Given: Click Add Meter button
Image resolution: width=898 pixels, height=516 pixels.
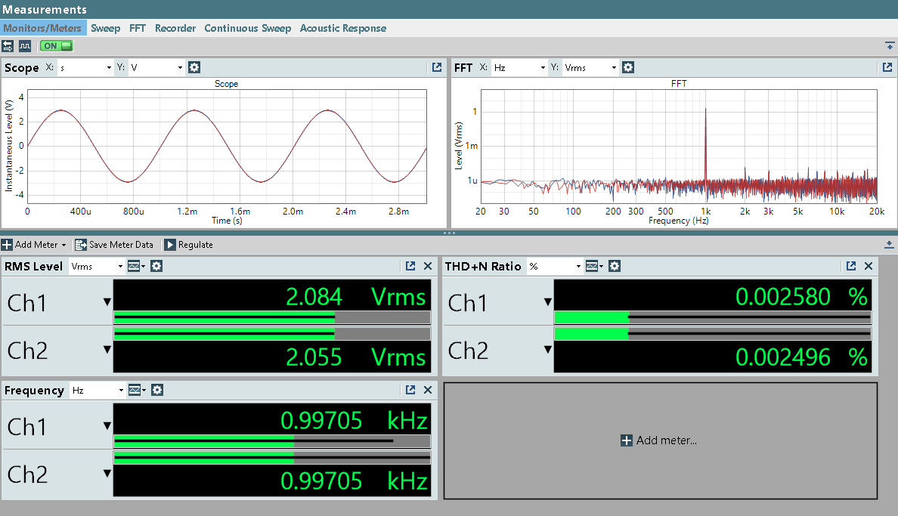Looking at the screenshot, I should (29, 245).
